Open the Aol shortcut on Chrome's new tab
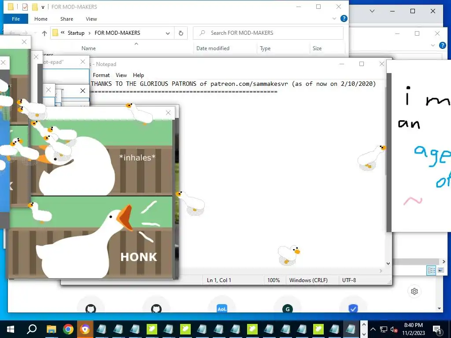 tap(222, 309)
